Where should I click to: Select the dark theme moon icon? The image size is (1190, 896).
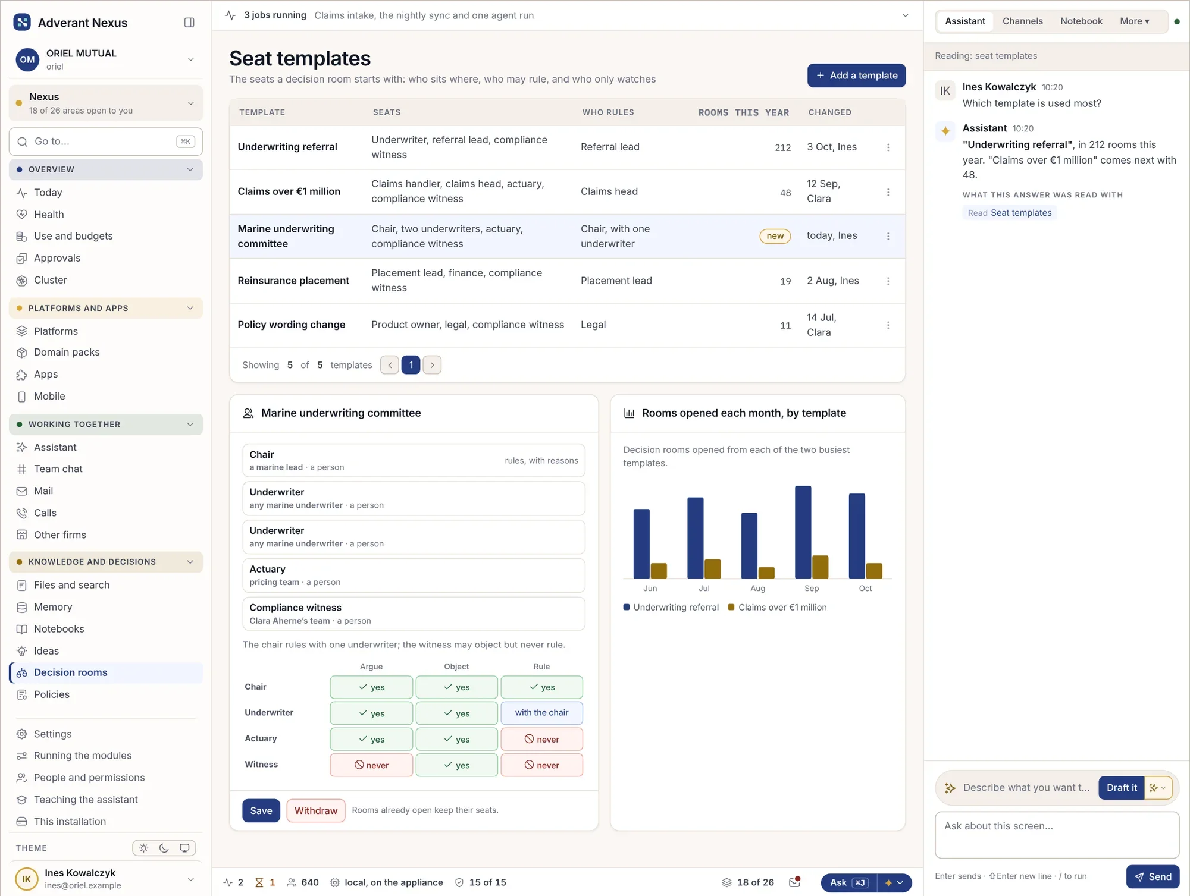(164, 848)
